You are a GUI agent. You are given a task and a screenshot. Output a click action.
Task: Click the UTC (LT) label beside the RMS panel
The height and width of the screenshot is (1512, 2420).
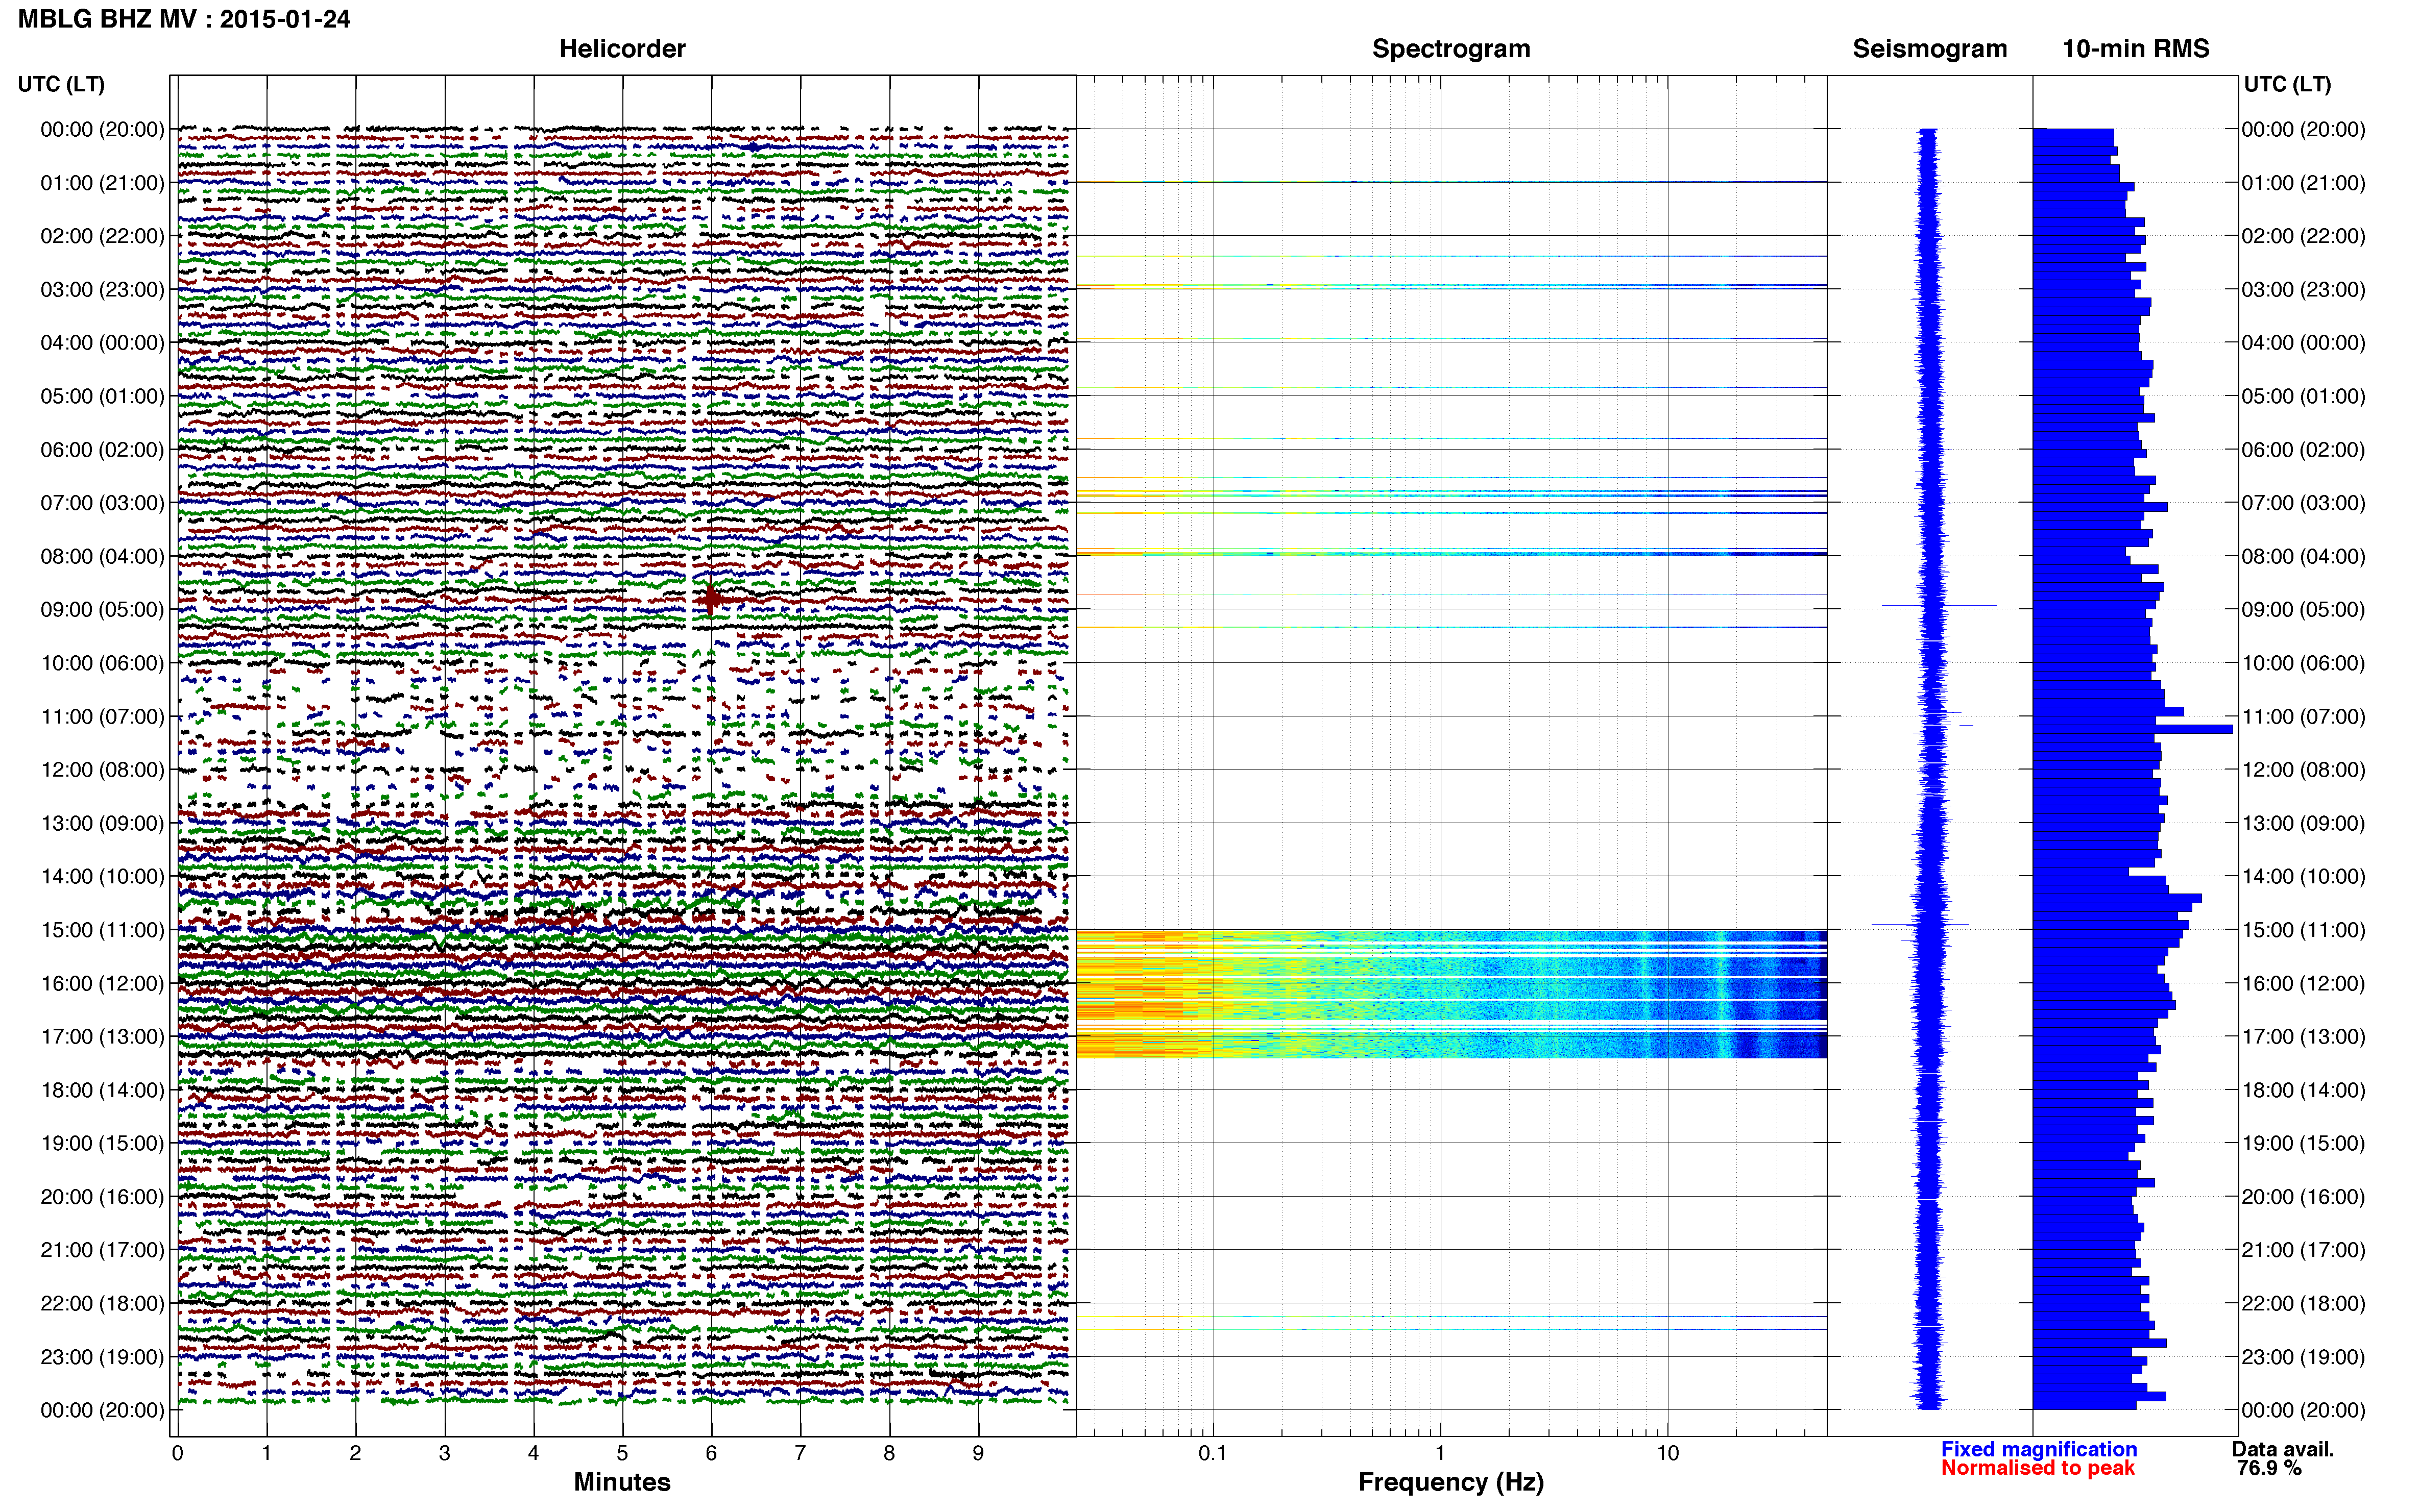[2287, 84]
